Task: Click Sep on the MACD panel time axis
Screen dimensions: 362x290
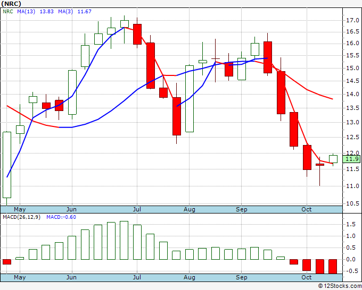Action: point(242,277)
